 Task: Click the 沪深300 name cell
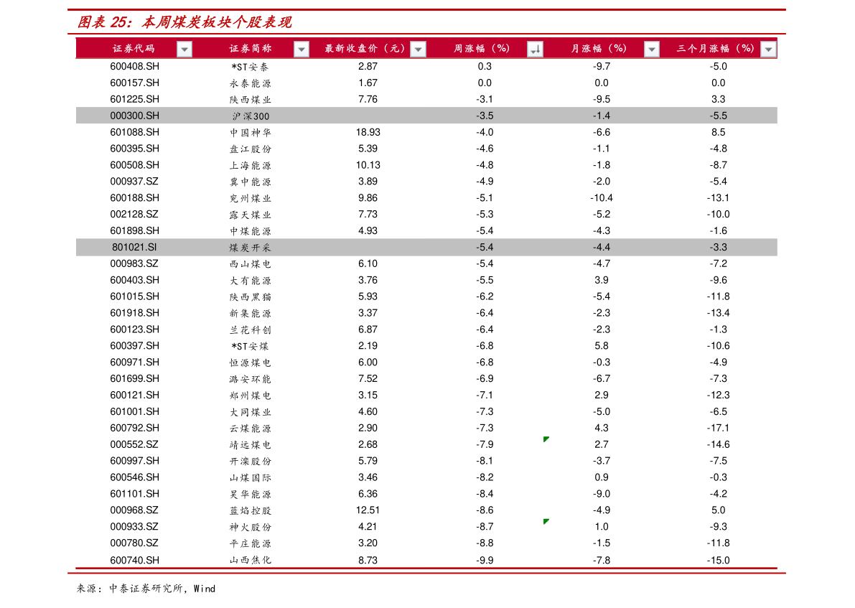[251, 116]
